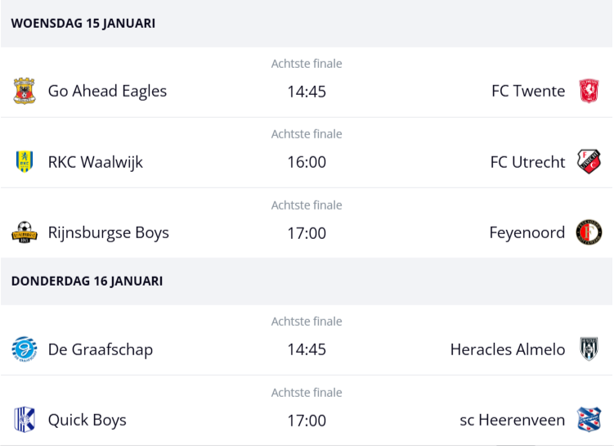Open the 16:00 RKC Waalwijk match time
The height and width of the screenshot is (446, 614).
tap(307, 162)
